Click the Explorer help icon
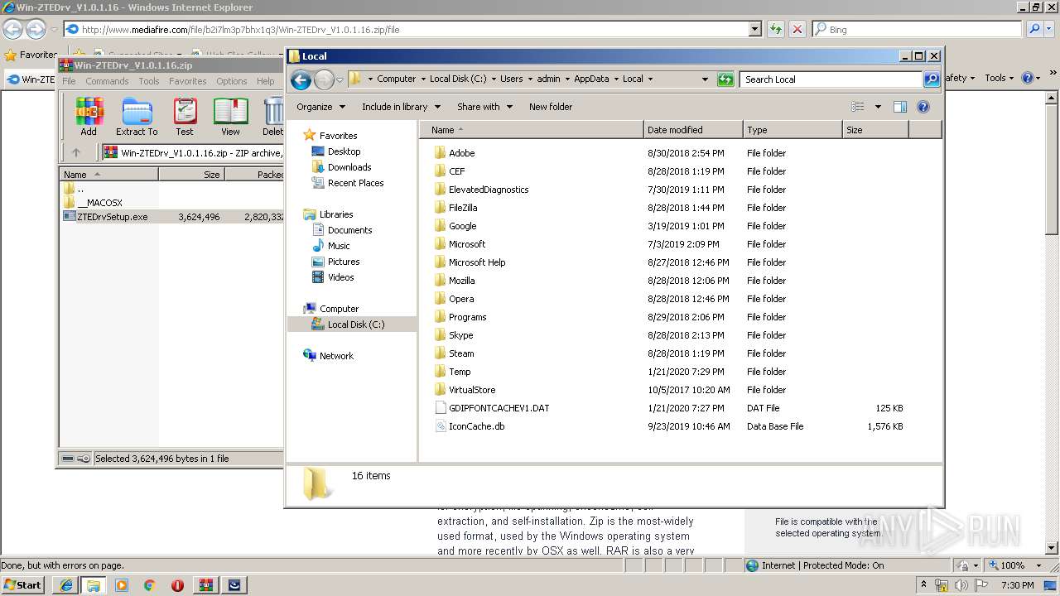Image resolution: width=1060 pixels, height=596 pixels. [923, 107]
